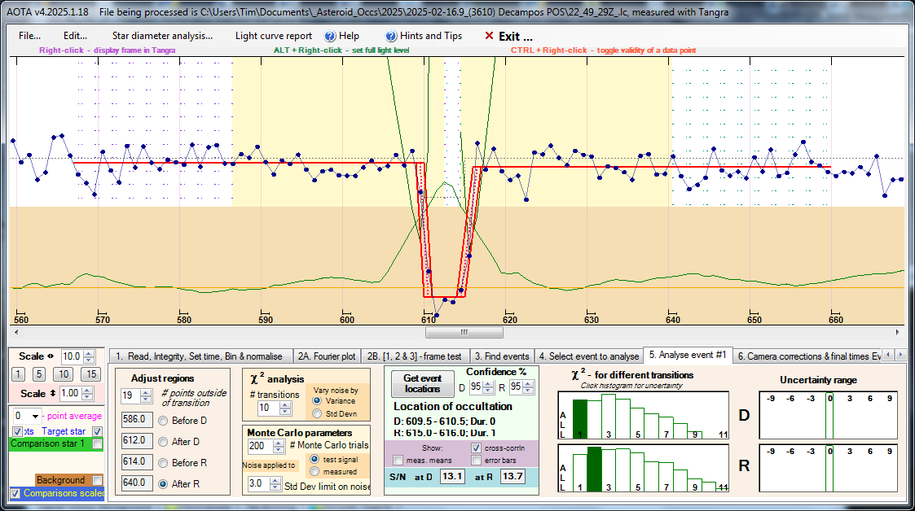Image resolution: width=915 pixels, height=511 pixels.
Task: Click the D chi-squared histogram plot
Action: pyautogui.click(x=641, y=416)
